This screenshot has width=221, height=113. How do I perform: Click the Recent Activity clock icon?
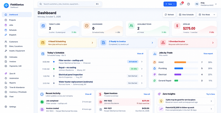pyautogui.click(x=42, y=94)
